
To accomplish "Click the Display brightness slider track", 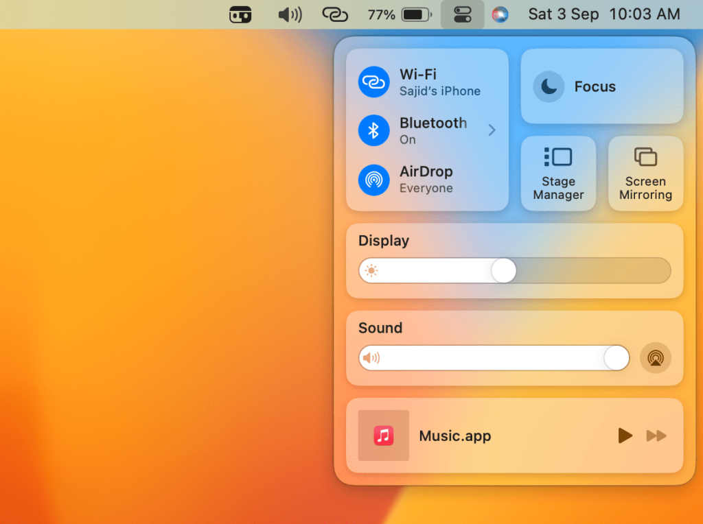I will pyautogui.click(x=590, y=271).
